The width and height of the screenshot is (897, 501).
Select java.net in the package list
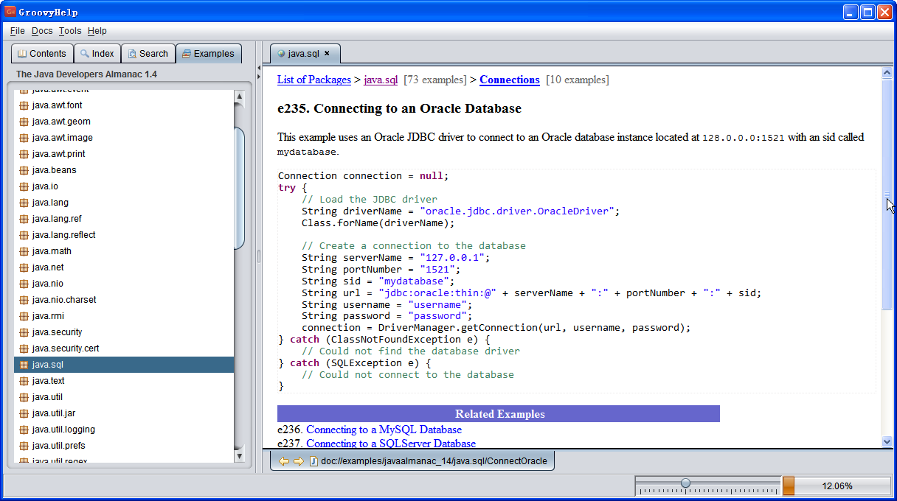124,267
